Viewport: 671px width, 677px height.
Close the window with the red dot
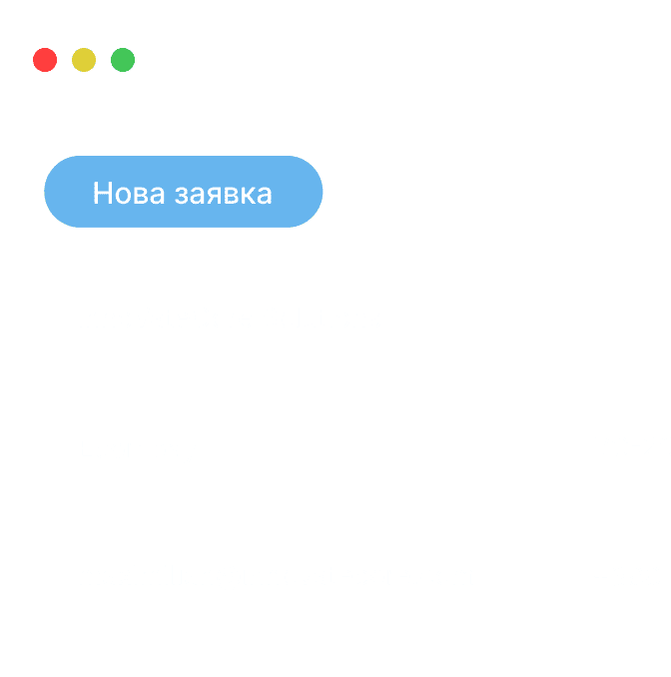point(45,60)
